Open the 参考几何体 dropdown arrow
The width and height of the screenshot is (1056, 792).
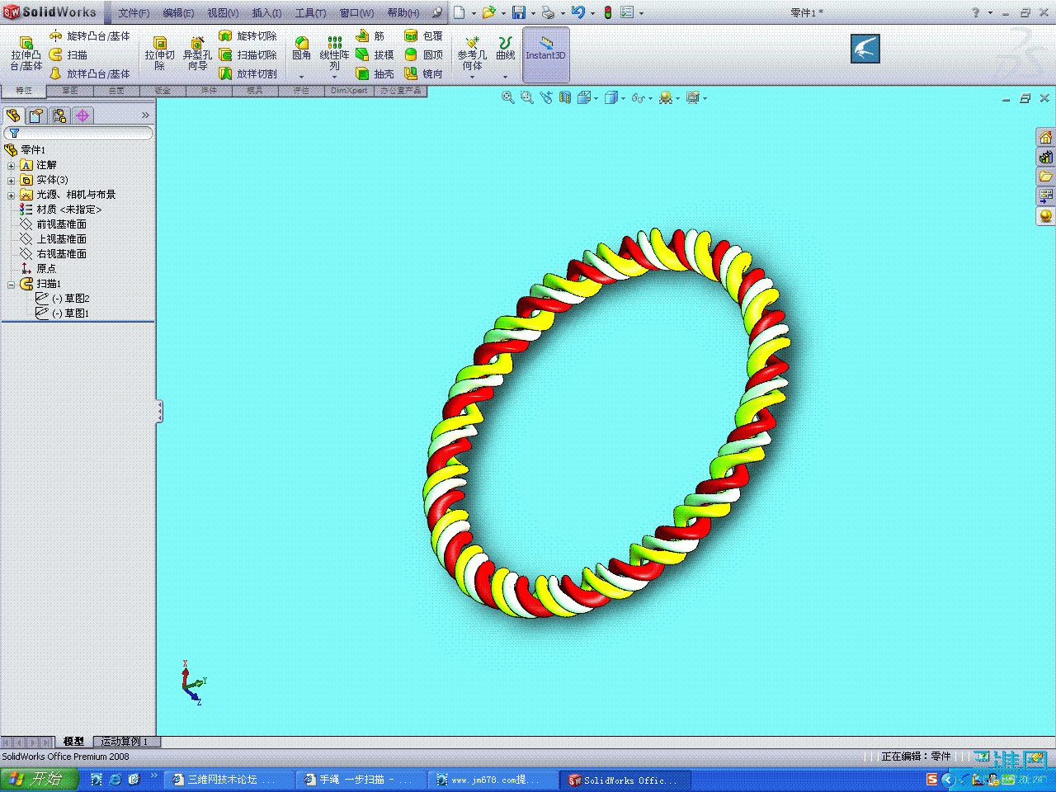[472, 77]
